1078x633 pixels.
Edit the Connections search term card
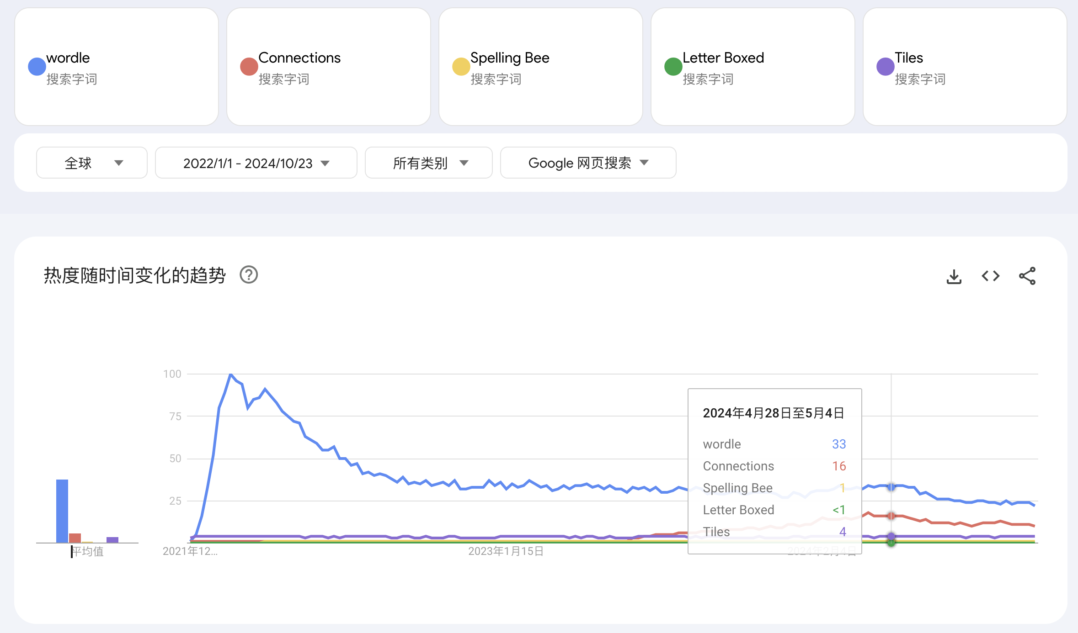pyautogui.click(x=329, y=67)
